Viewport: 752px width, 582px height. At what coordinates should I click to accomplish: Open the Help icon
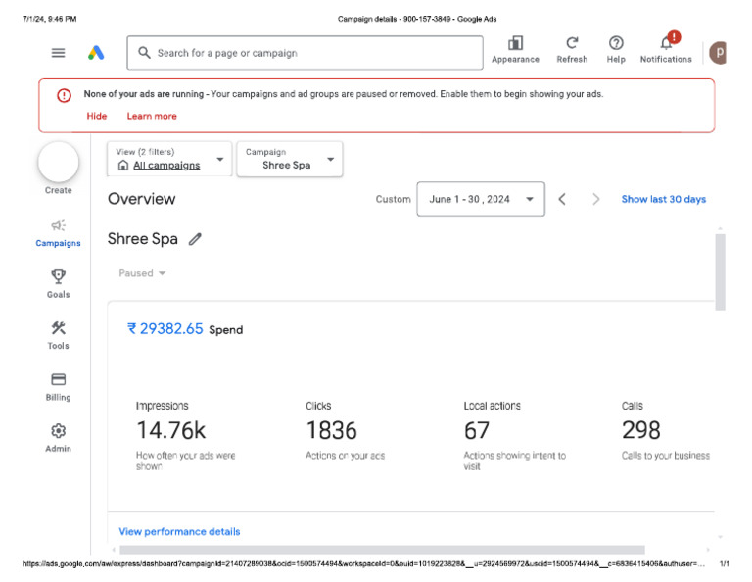coord(616,44)
